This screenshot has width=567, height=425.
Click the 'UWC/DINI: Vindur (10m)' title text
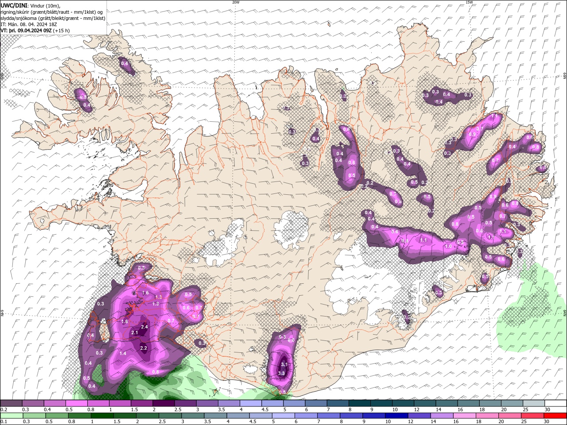pos(31,5)
